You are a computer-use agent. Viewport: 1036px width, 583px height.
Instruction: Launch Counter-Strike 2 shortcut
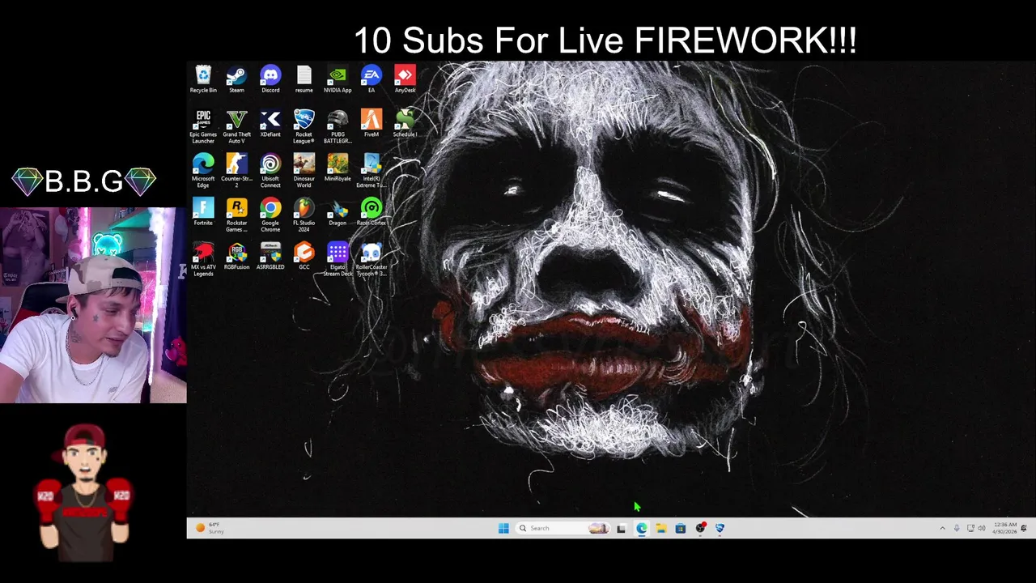pyautogui.click(x=236, y=171)
